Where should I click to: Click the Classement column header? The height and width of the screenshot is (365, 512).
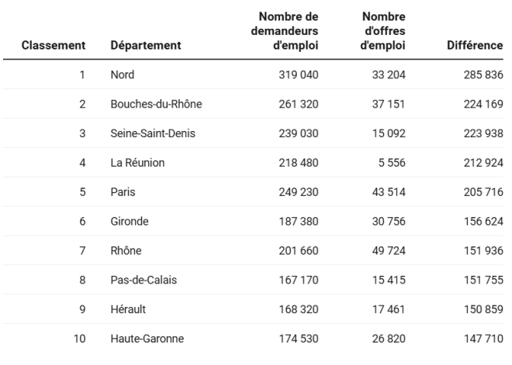point(54,46)
